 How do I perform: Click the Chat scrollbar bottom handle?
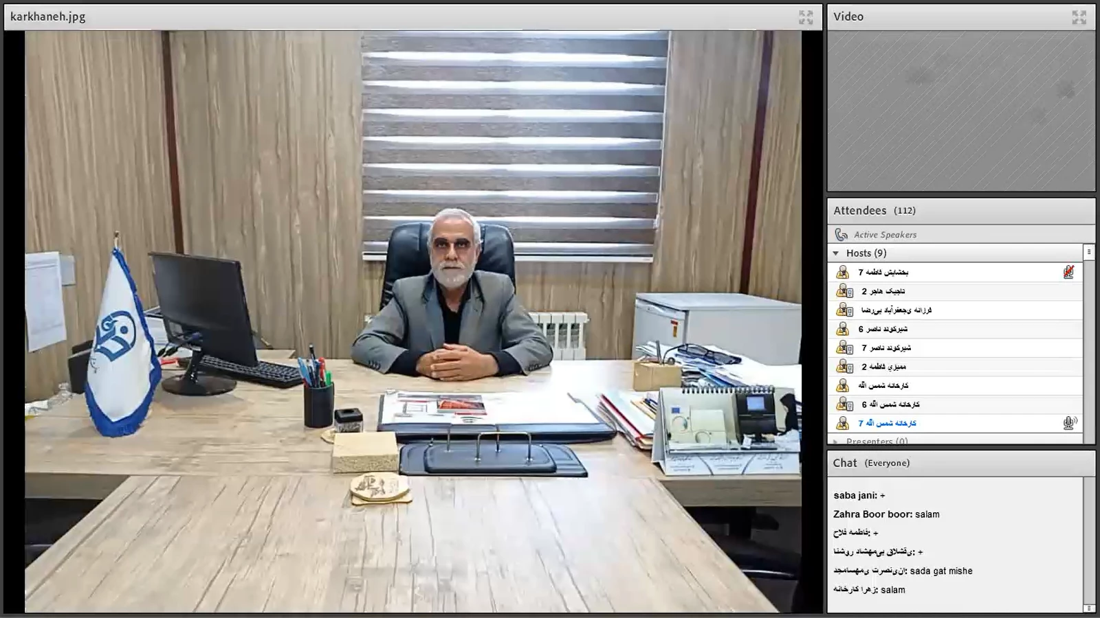point(1088,608)
